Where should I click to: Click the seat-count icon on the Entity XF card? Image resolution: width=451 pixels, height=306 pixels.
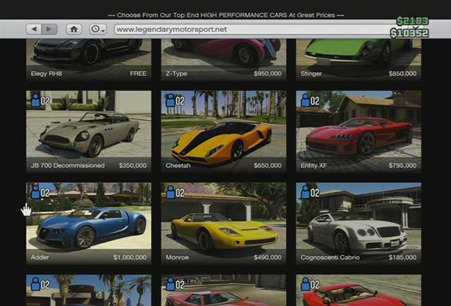coord(310,101)
